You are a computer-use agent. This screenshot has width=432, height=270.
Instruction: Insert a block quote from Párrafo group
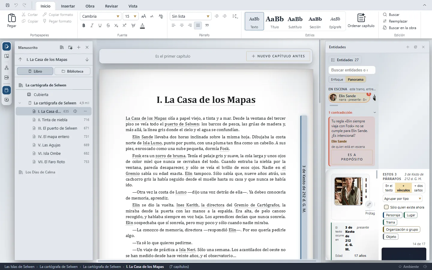pos(207,25)
